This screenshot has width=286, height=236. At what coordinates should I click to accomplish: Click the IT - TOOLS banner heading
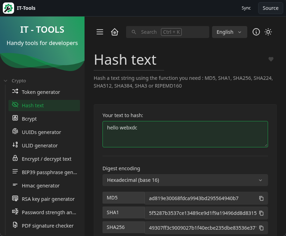point(42,30)
